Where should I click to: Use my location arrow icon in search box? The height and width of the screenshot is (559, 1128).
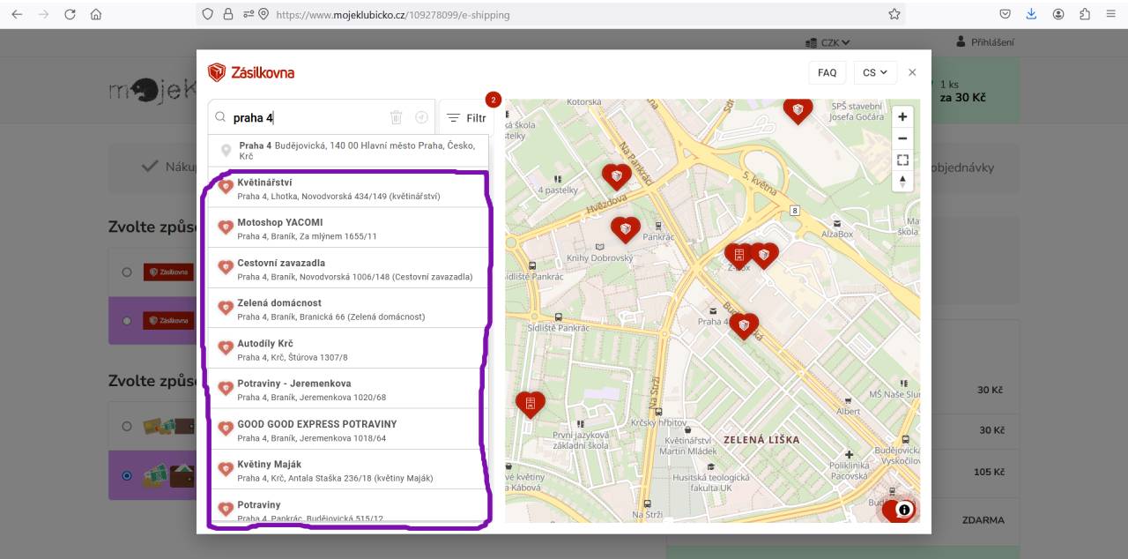[x=421, y=117]
